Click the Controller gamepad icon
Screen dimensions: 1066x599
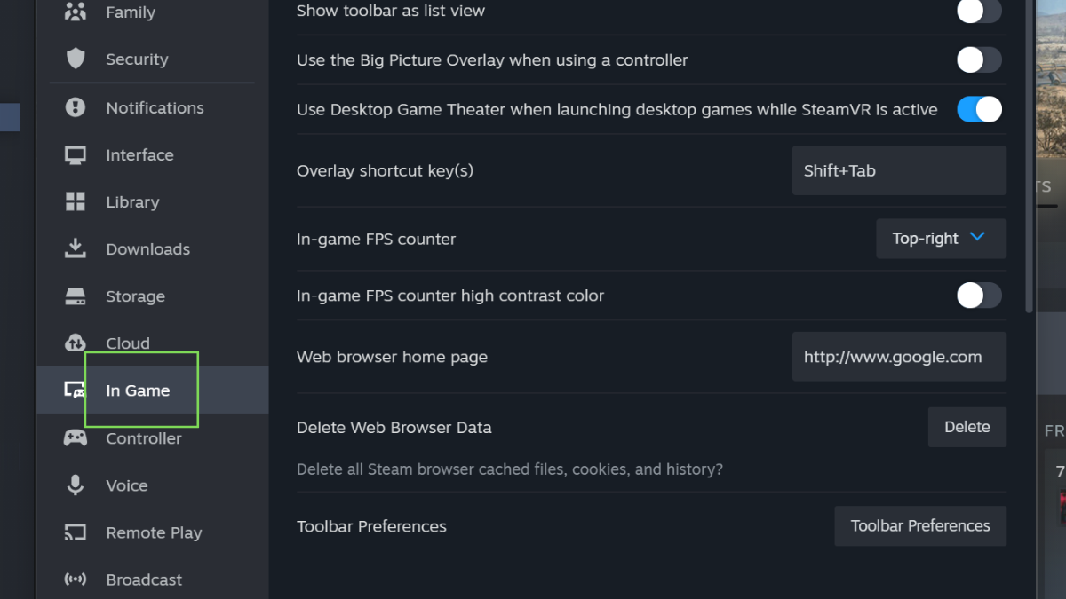pos(76,438)
